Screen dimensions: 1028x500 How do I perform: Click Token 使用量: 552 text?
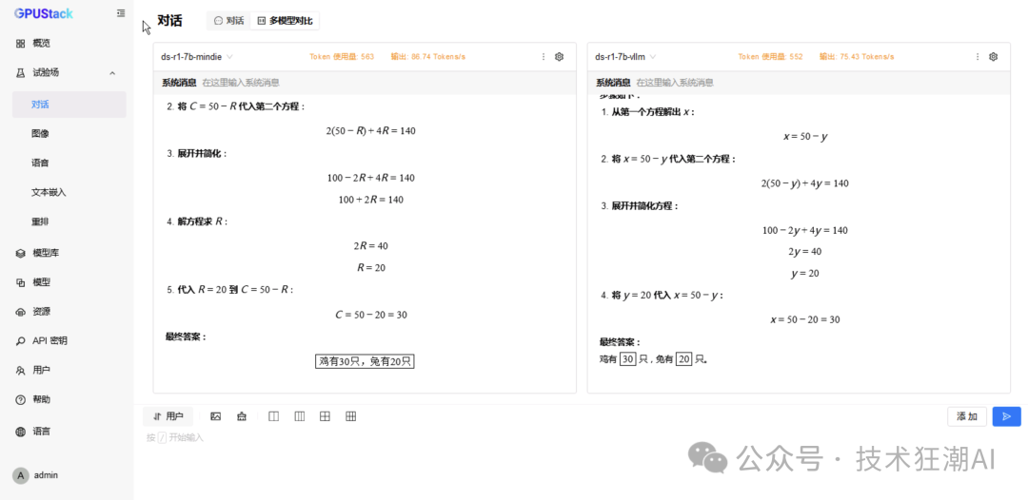point(770,57)
